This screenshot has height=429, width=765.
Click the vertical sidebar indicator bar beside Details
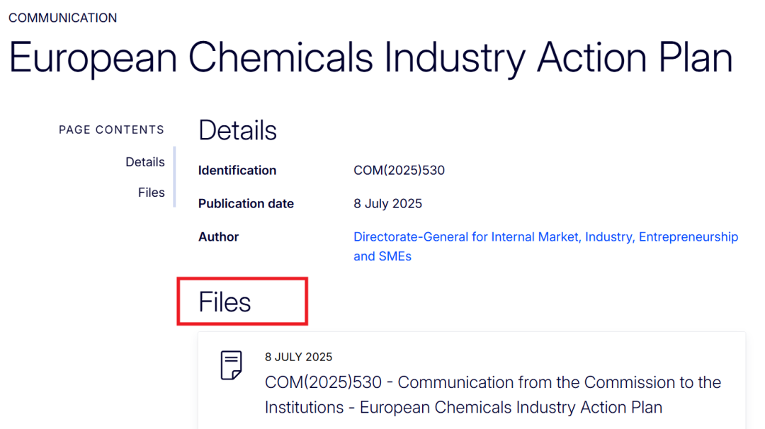tap(174, 162)
